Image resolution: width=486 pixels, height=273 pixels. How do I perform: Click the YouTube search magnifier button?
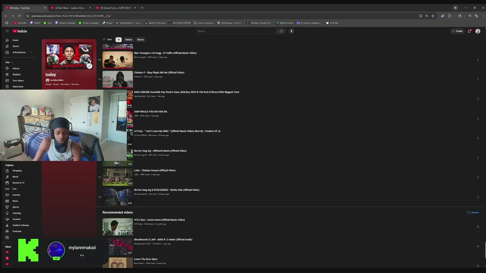coord(281,31)
